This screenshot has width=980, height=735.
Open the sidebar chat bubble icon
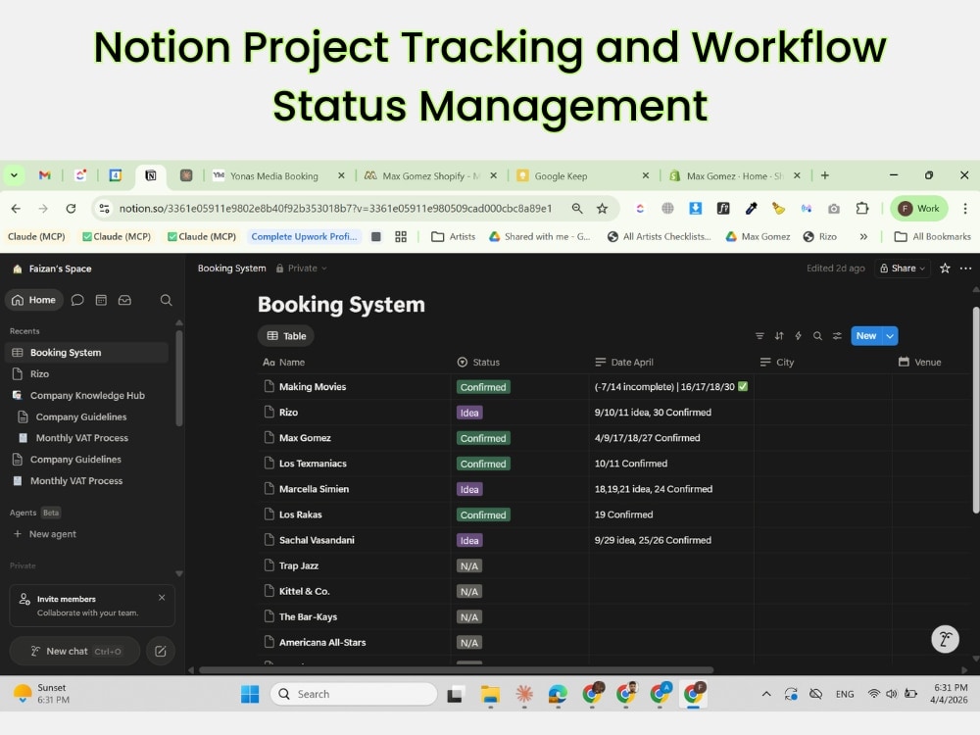(77, 300)
